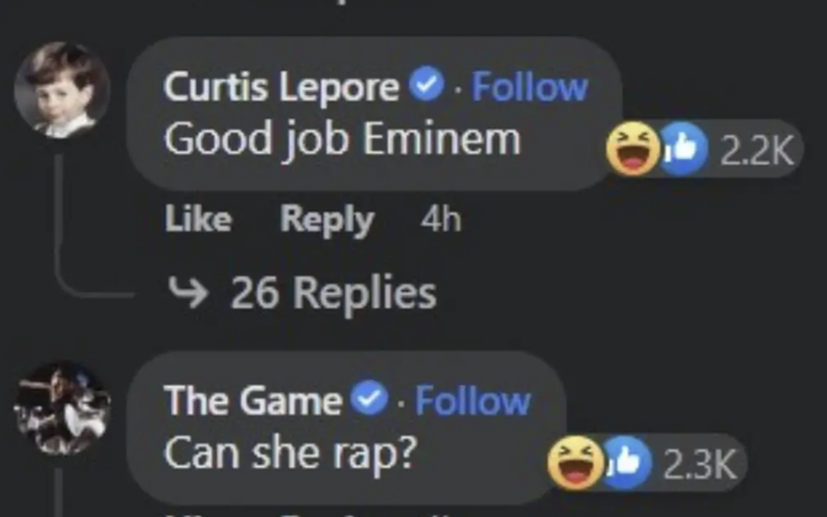Open The Game profile name
This screenshot has width=827, height=517.
(x=253, y=401)
